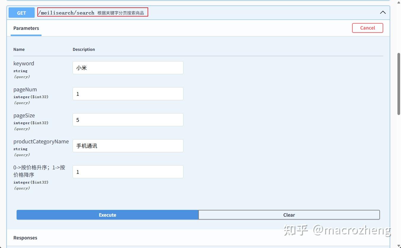This screenshot has height=248, width=401.
Task: Click the integer($int32) type label under pageNum
Action: point(31,97)
